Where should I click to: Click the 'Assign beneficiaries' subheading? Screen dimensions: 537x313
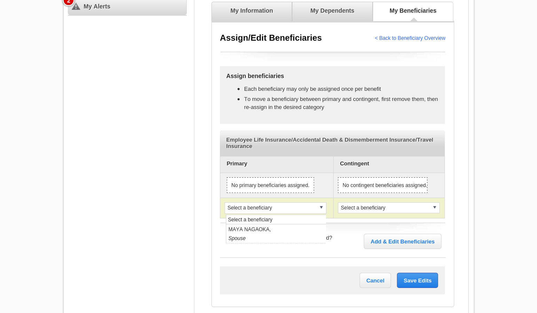[255, 76]
